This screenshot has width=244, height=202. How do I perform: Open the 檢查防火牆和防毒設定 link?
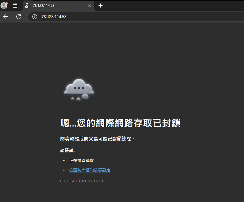pos(89,170)
